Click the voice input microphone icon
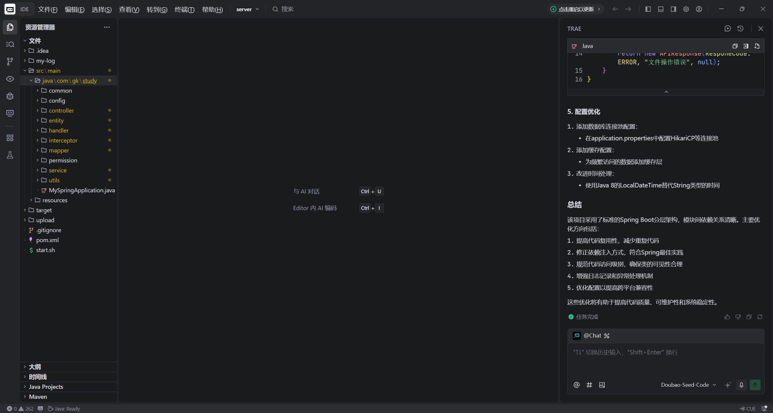The height and width of the screenshot is (413, 773). coord(741,385)
